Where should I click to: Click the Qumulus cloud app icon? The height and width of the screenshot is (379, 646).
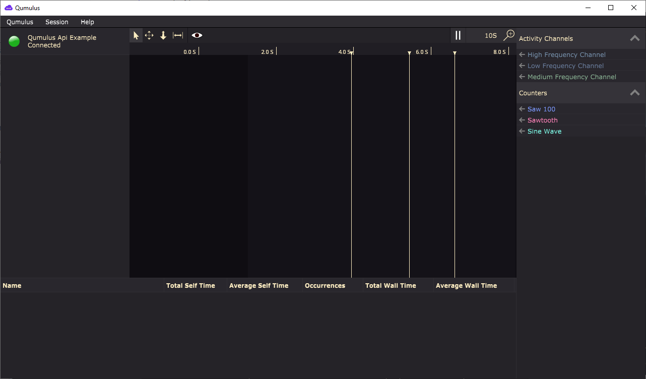[9, 8]
